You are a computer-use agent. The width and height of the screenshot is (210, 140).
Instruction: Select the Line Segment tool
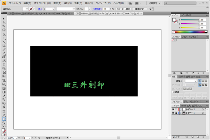4,42
